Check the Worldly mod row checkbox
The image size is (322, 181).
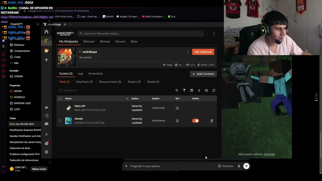(60, 121)
